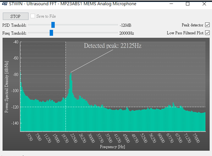Screen dimensions: 212x156
Task: Click the 'Save to File' label text
Action: coord(46,16)
